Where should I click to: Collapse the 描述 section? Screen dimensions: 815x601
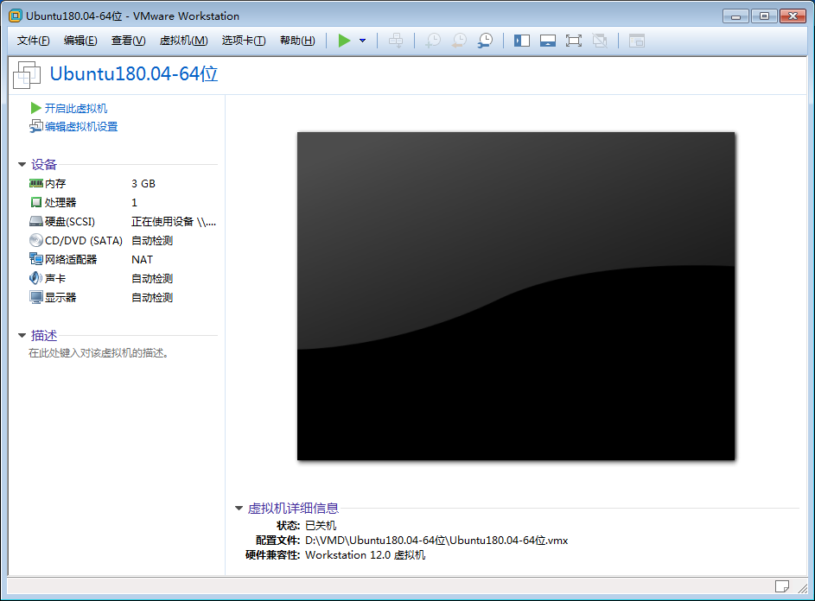click(22, 336)
